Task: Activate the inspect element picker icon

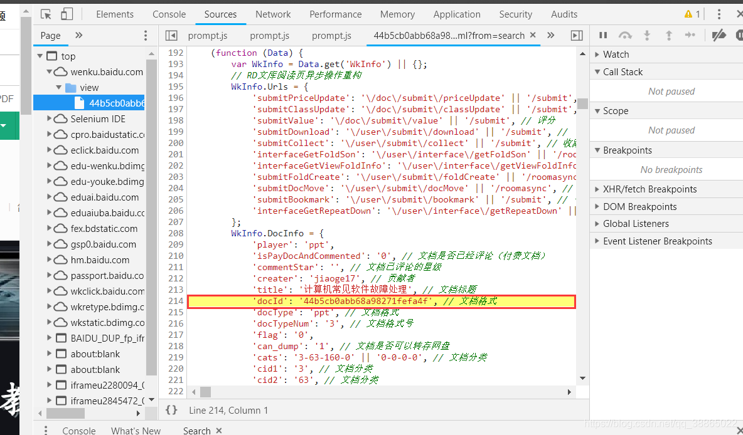Action: 46,14
